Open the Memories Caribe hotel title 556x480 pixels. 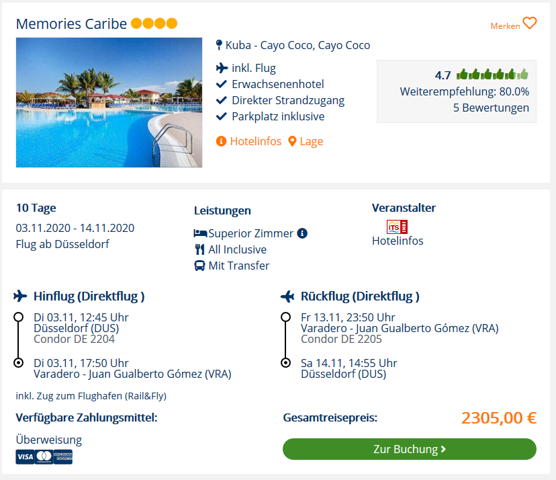pos(71,24)
